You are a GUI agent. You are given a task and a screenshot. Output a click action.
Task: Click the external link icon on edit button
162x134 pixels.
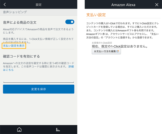pos(118,51)
